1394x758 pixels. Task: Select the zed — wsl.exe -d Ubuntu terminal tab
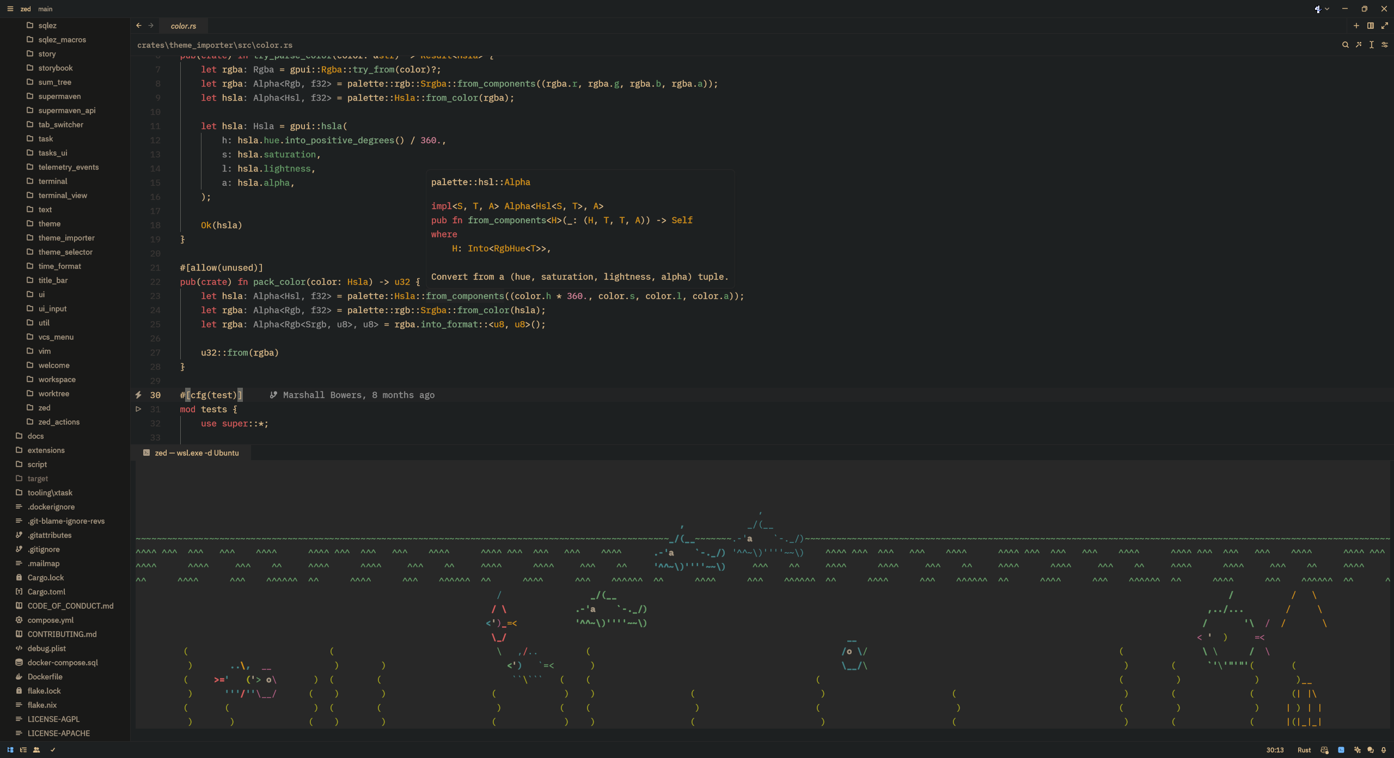[191, 453]
